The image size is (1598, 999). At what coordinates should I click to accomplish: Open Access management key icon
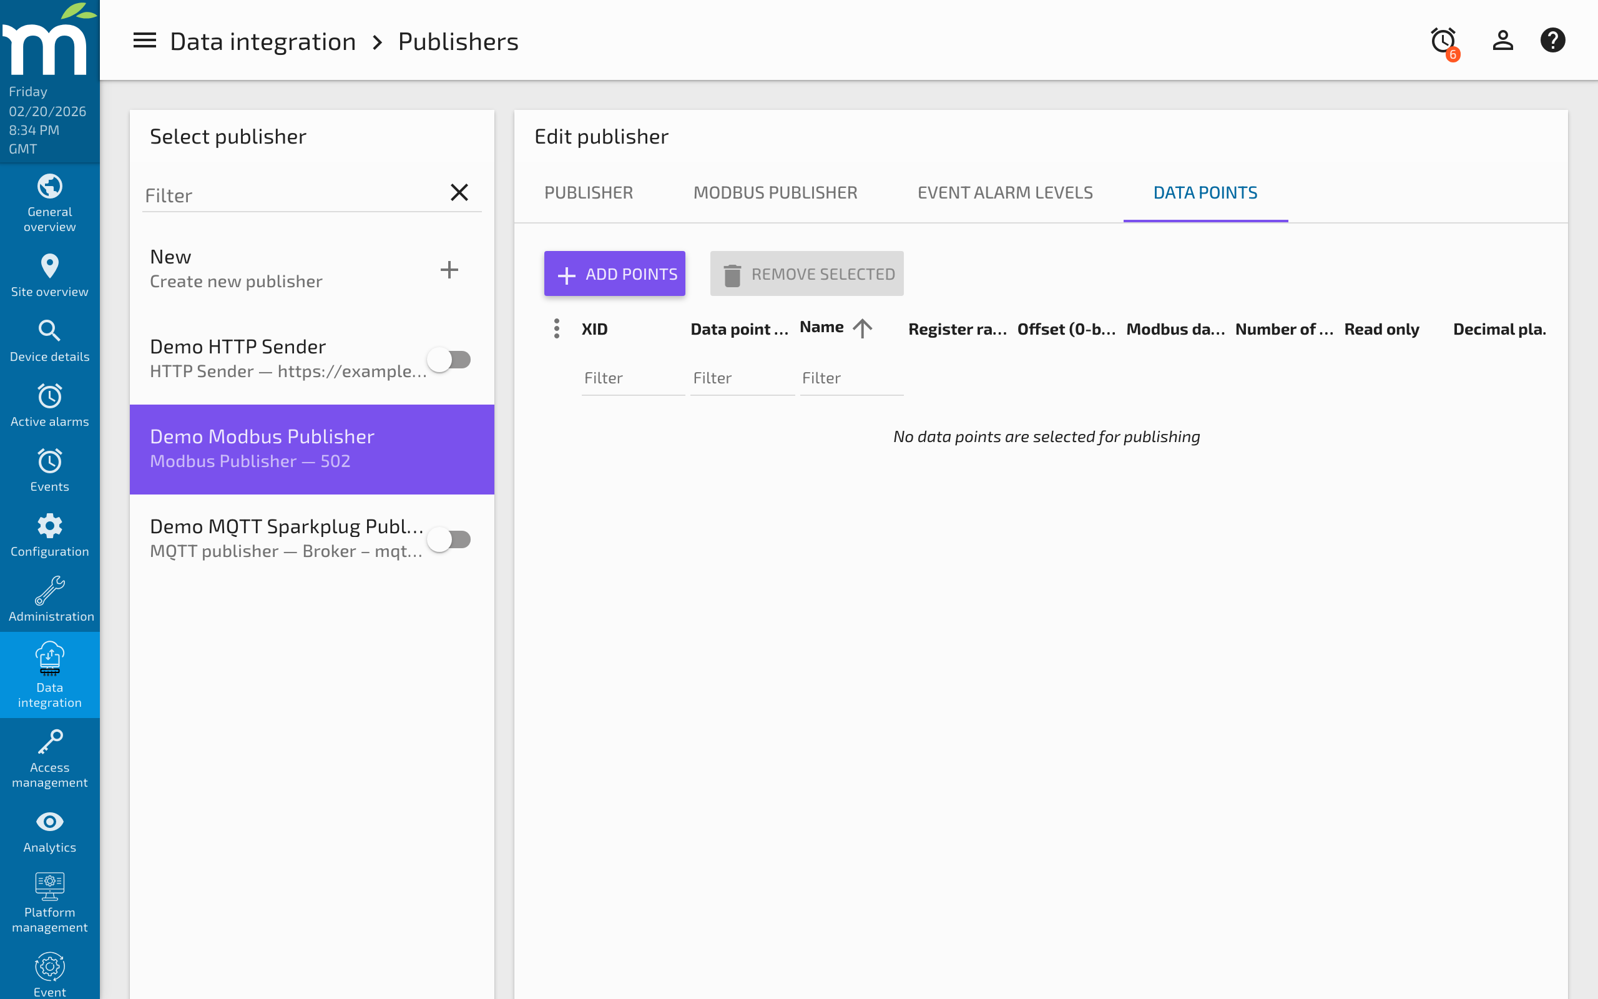point(49,758)
